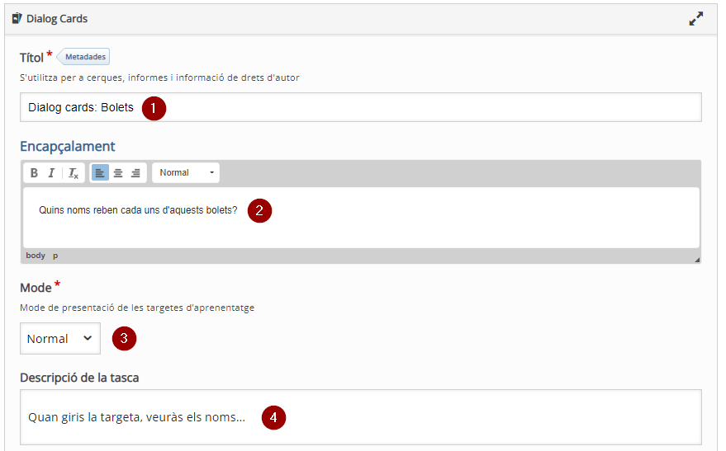
Task: Open the Metadades button next to Títol
Action: [x=83, y=56]
